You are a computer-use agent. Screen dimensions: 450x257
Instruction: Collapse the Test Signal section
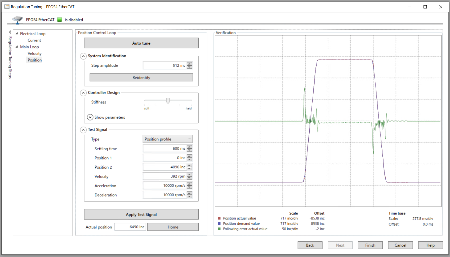click(x=83, y=130)
